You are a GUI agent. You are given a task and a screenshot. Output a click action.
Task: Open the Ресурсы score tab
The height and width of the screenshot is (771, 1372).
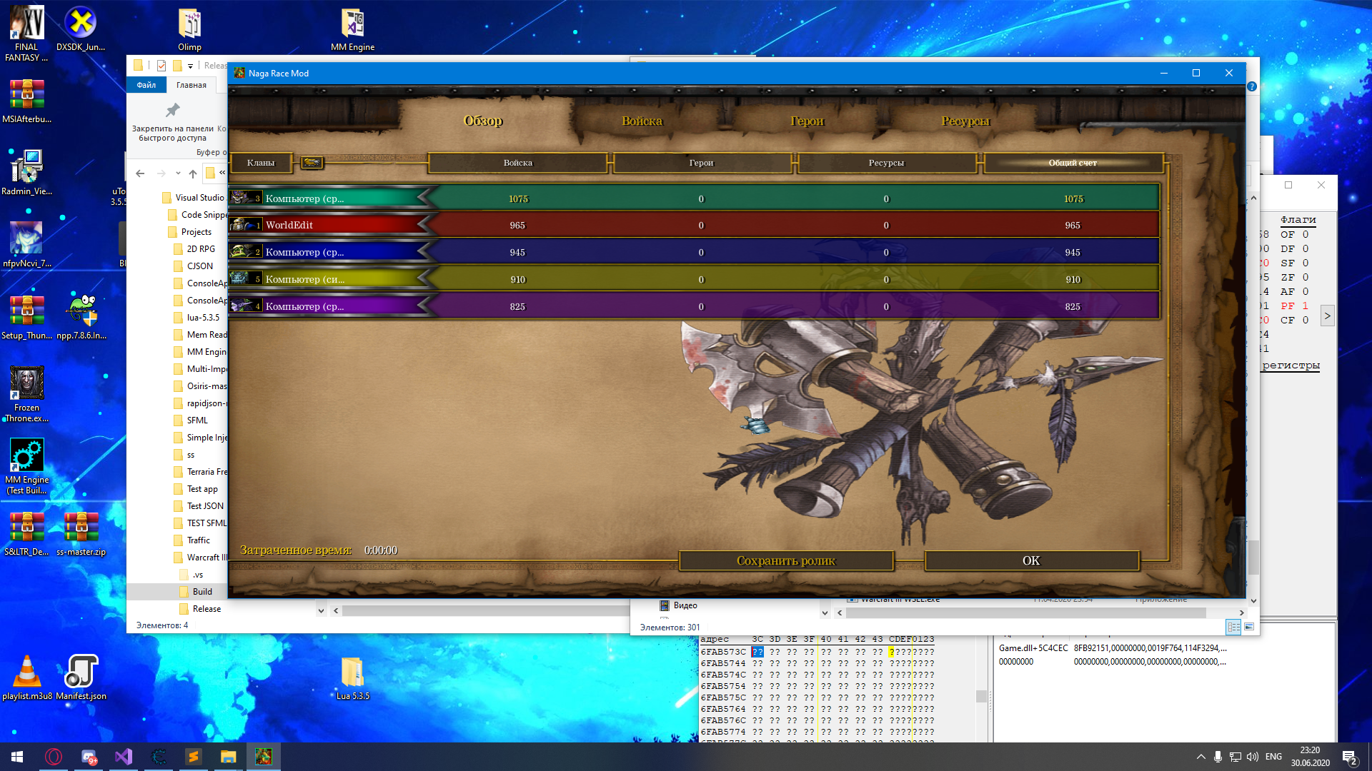965,121
